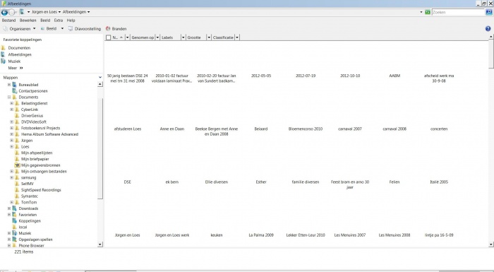Expand the Bureaublad tree node
This screenshot has width=494, height=272.
click(x=9, y=85)
